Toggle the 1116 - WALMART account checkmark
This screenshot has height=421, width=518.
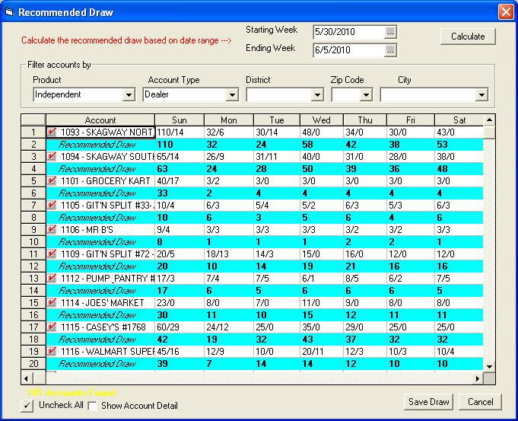[52, 351]
